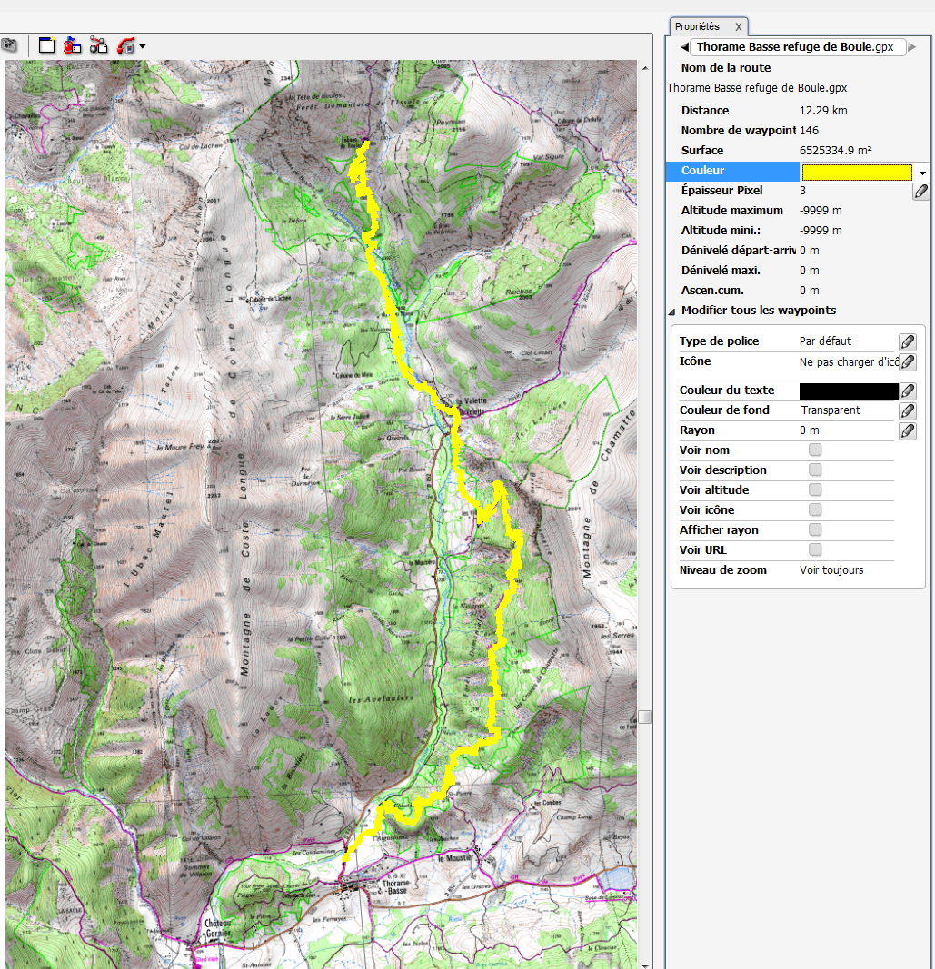Click the red curved track toolbar icon
The image size is (935, 969).
click(125, 45)
